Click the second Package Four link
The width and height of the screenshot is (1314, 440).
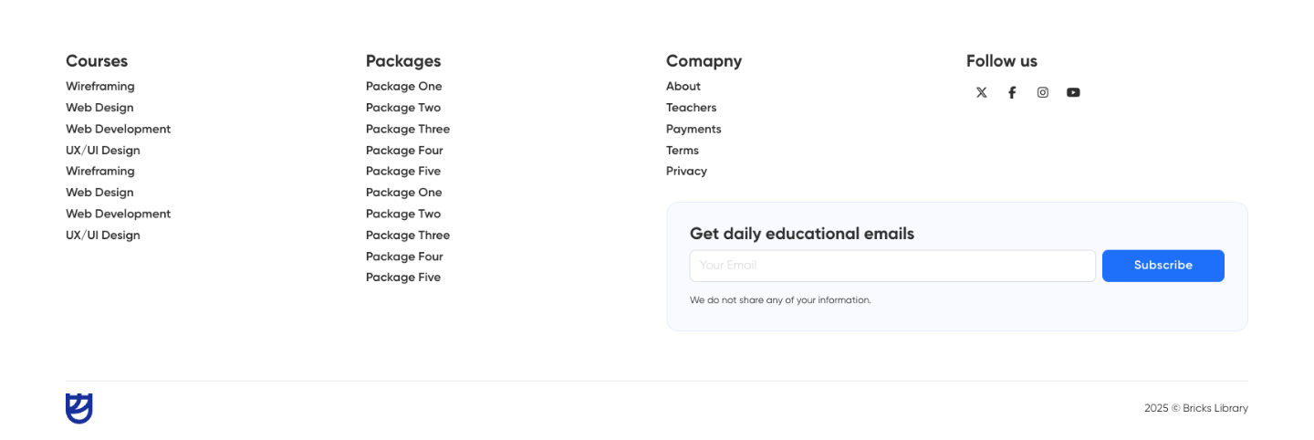[x=404, y=257]
